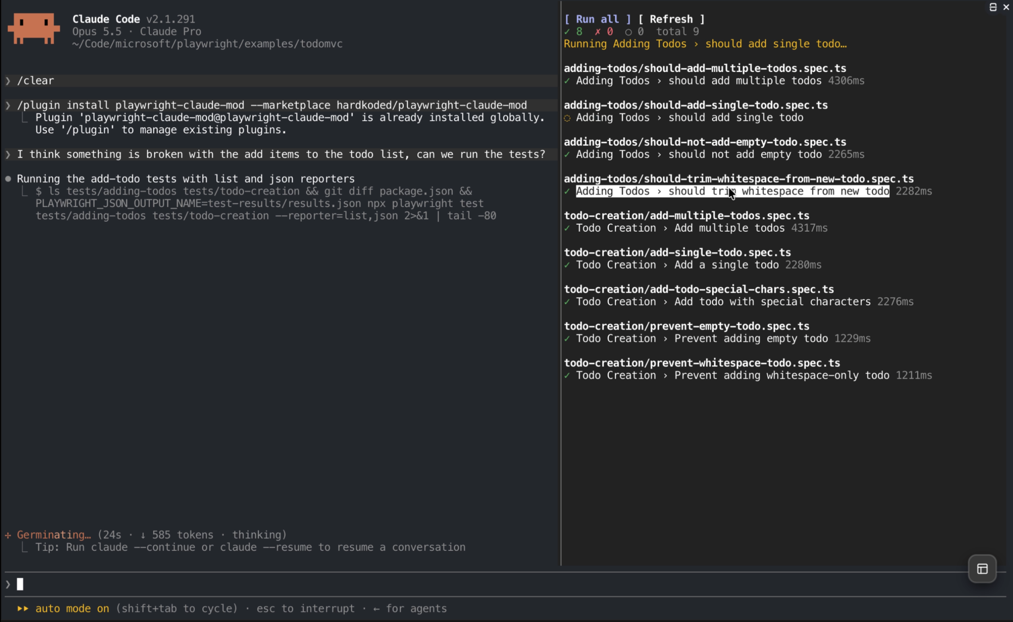
Task: Click test 'Add todo with special characters'
Action: pos(723,302)
